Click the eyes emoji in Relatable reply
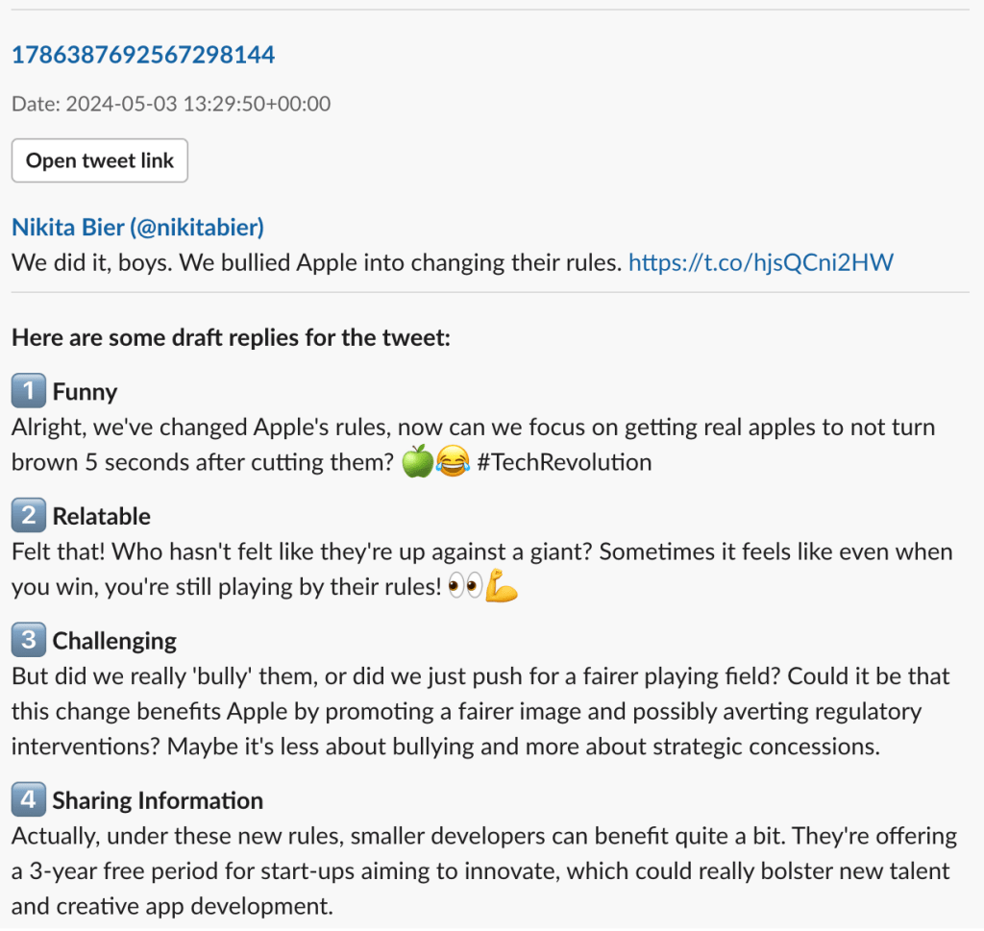 click(x=465, y=587)
